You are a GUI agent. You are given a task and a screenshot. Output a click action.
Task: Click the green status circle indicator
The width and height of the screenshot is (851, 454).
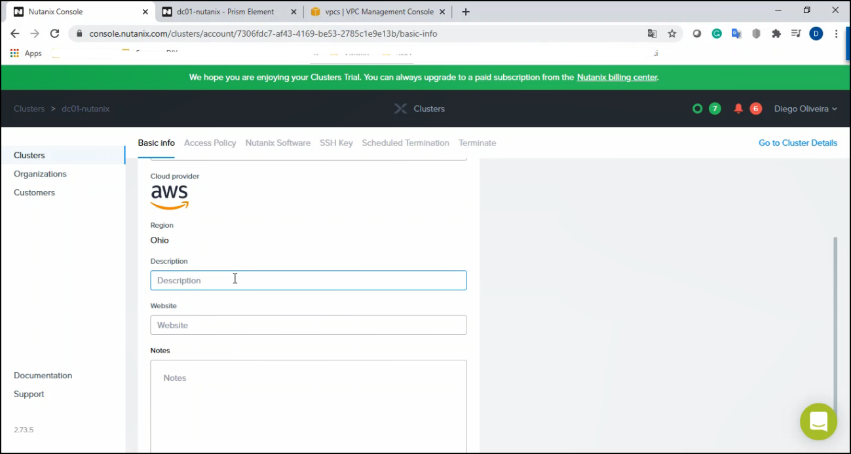tap(697, 109)
